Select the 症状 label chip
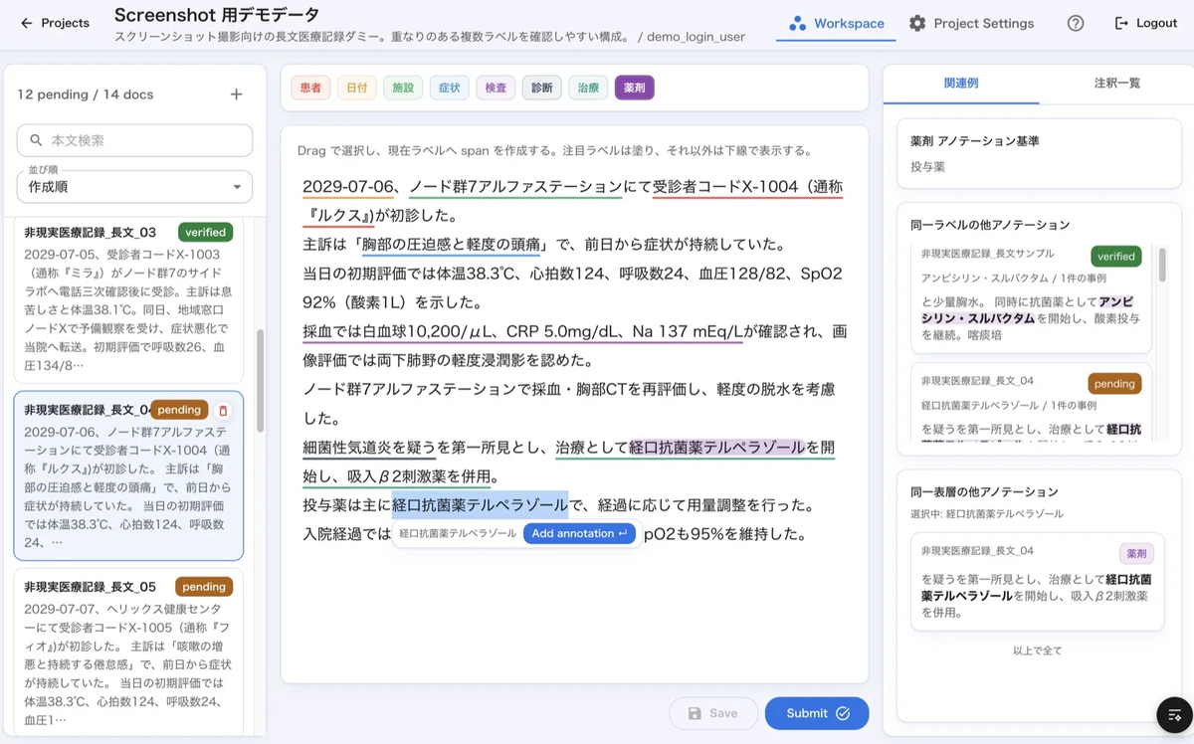The width and height of the screenshot is (1194, 744). coord(449,88)
